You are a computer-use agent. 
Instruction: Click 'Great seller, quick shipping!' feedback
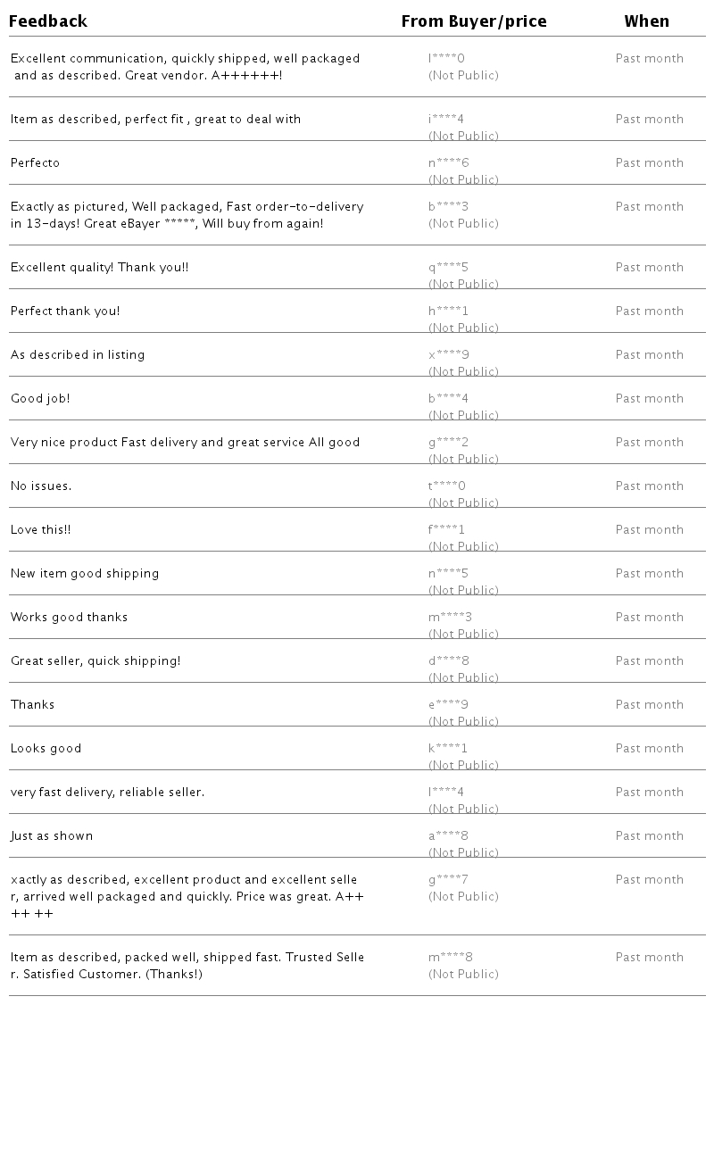point(95,661)
